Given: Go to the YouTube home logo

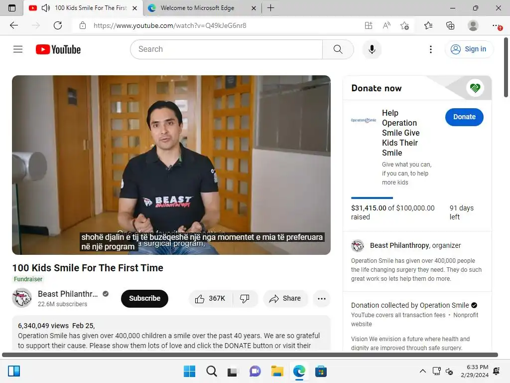Looking at the screenshot, I should pos(58,49).
